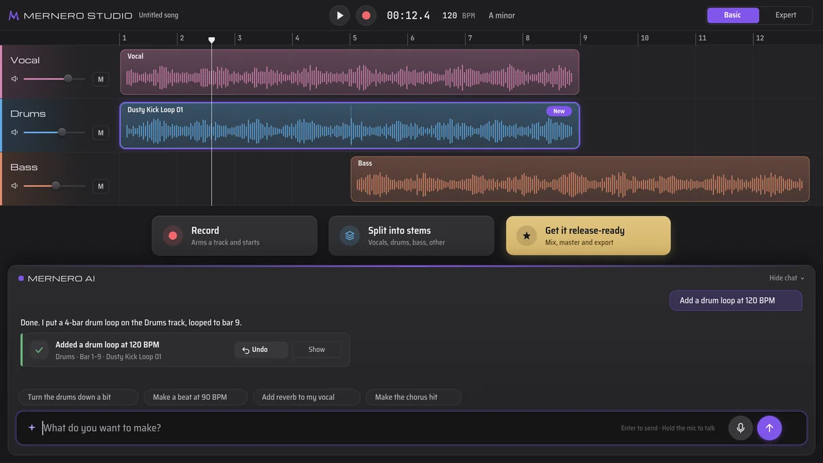Click the New badge on drum clip

559,111
